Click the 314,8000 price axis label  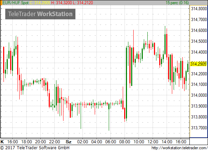coord(199,9)
